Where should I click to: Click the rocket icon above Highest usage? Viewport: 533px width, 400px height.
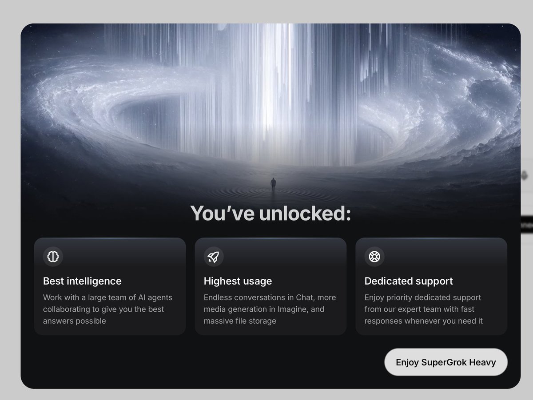coord(214,257)
